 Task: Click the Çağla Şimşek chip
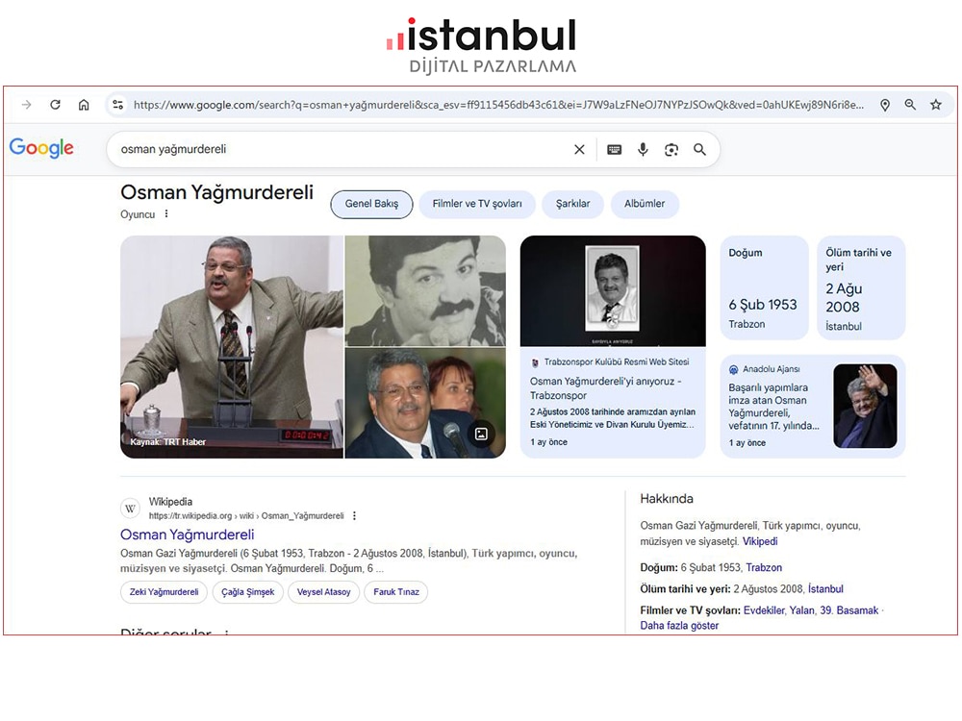coord(248,592)
